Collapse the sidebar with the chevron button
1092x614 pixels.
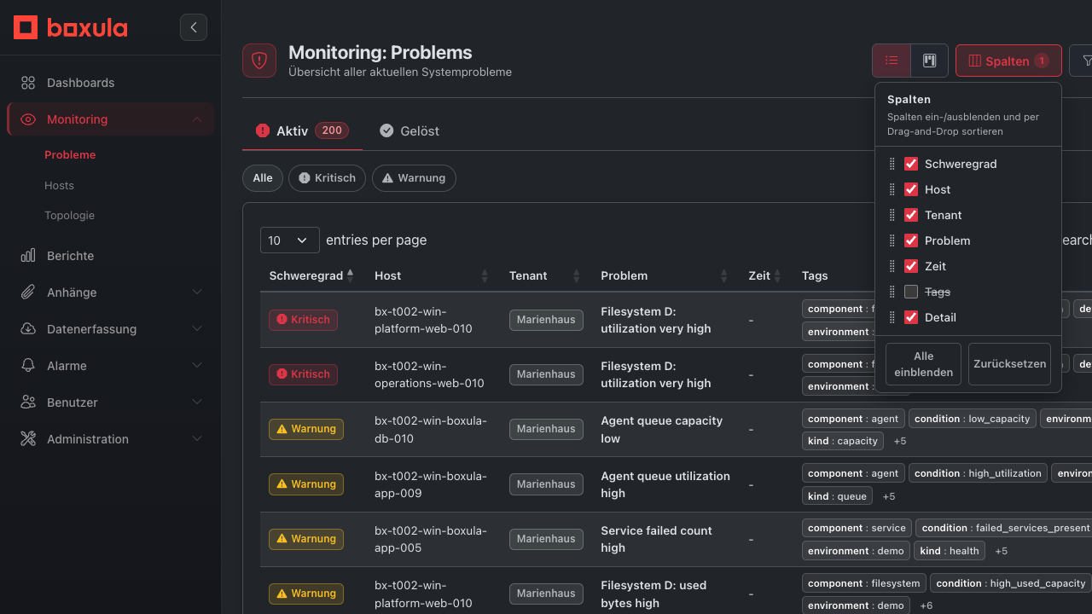tap(194, 27)
